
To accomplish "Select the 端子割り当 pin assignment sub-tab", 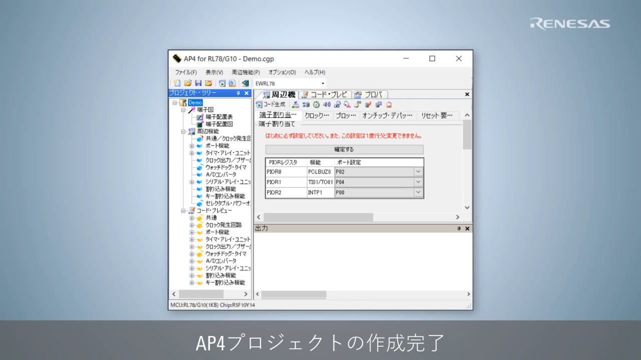I will (278, 115).
